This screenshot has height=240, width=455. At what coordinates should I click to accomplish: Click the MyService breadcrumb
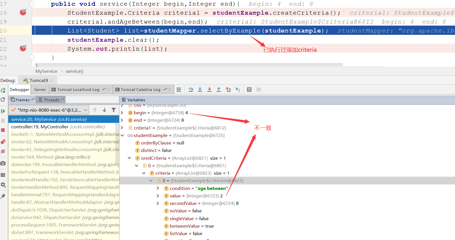tap(46, 71)
